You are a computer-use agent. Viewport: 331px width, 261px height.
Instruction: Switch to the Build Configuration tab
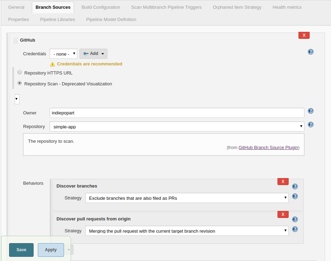(x=101, y=7)
